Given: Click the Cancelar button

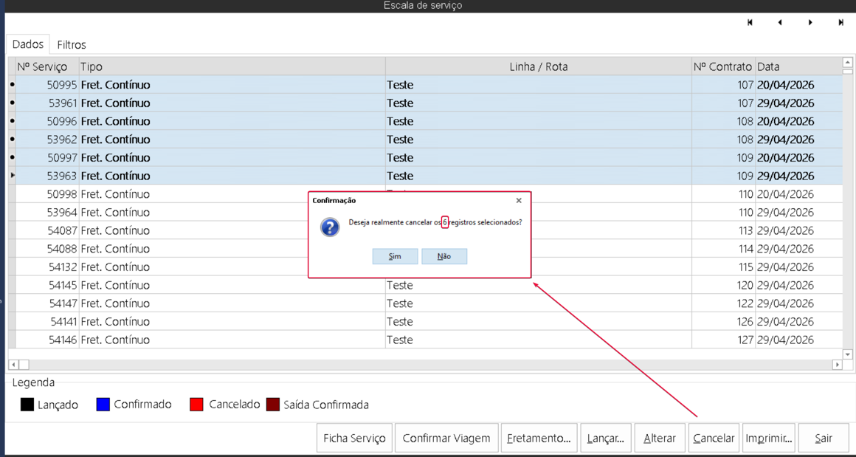Looking at the screenshot, I should 714,438.
